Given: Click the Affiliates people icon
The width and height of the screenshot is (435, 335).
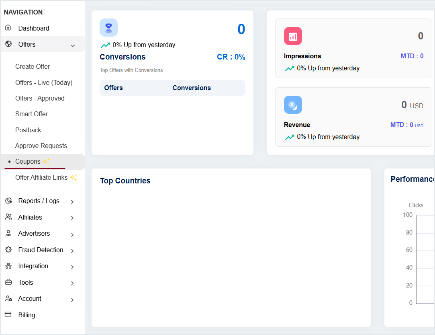Looking at the screenshot, I should tap(8, 217).
